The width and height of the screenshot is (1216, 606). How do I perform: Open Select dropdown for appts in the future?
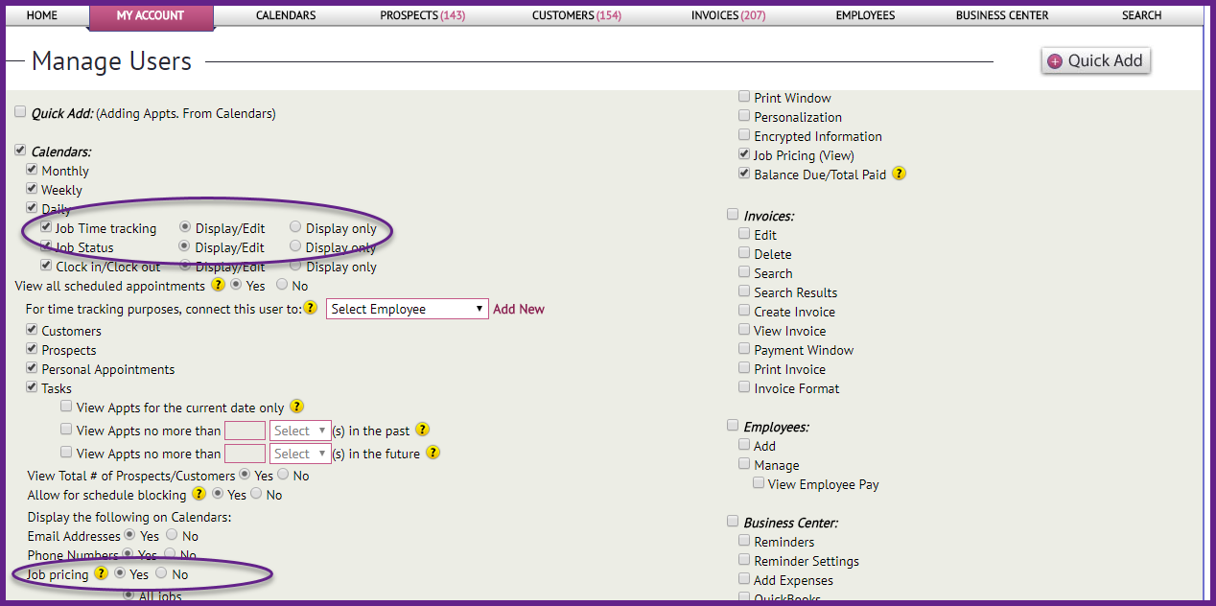(x=300, y=454)
